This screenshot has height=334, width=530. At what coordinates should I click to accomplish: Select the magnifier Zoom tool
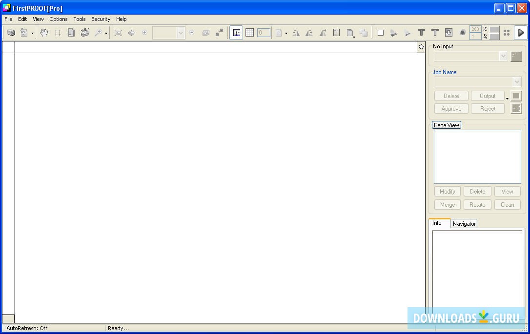click(99, 33)
